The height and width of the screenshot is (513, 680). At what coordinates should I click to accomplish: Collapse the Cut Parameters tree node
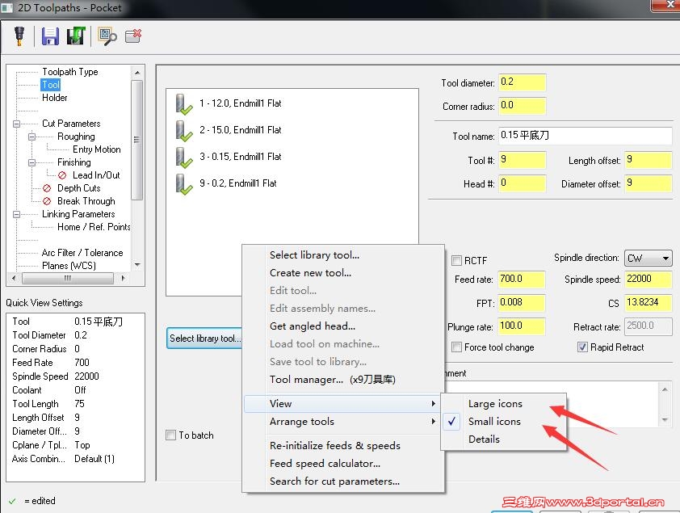point(16,124)
